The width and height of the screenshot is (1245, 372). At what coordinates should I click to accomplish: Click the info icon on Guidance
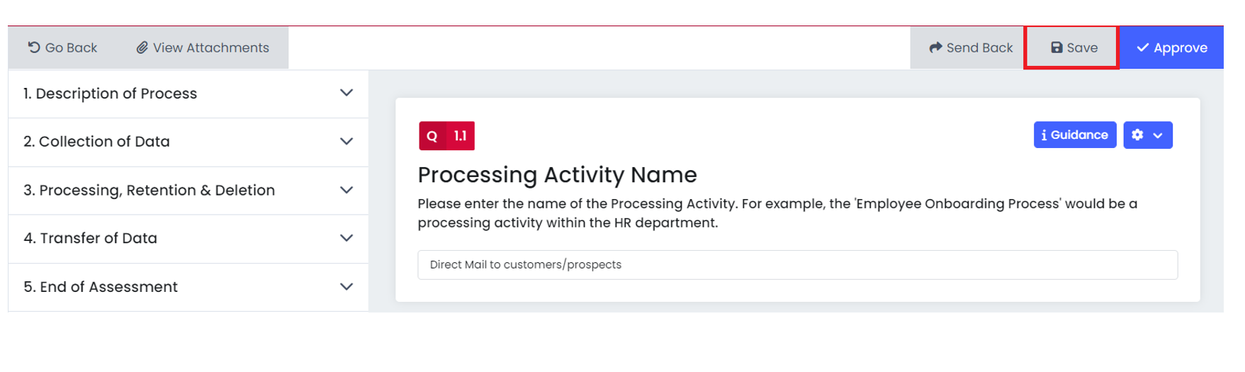(x=1044, y=135)
